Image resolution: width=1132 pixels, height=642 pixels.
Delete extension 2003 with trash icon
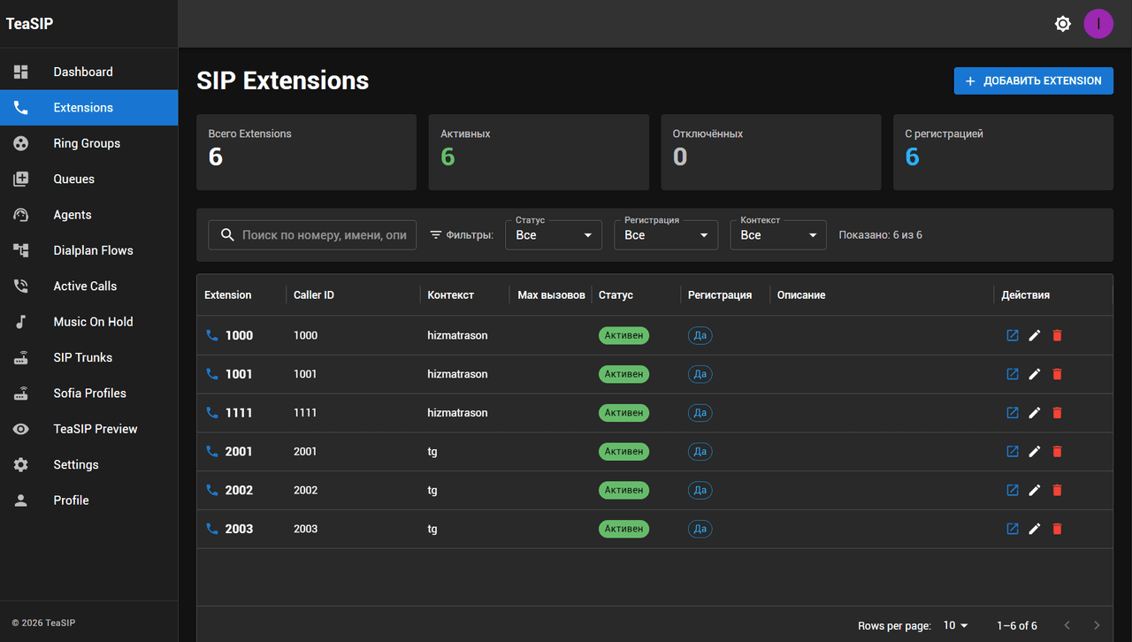tap(1057, 529)
